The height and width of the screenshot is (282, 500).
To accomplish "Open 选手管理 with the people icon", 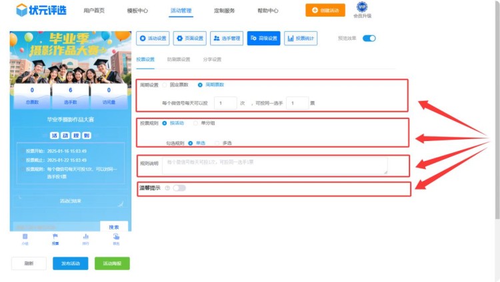I will (227, 39).
